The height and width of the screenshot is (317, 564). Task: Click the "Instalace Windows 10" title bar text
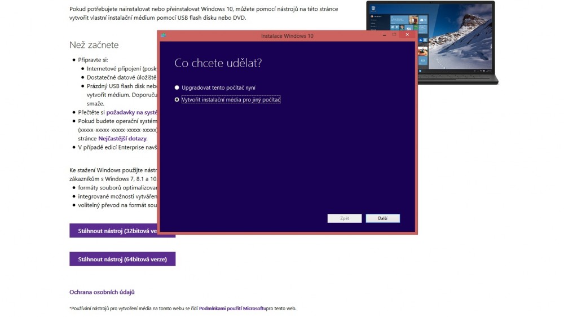(287, 36)
